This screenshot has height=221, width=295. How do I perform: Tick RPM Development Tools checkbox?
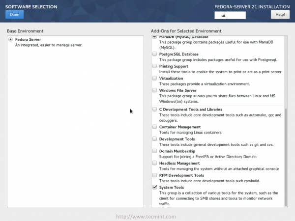point(155,175)
